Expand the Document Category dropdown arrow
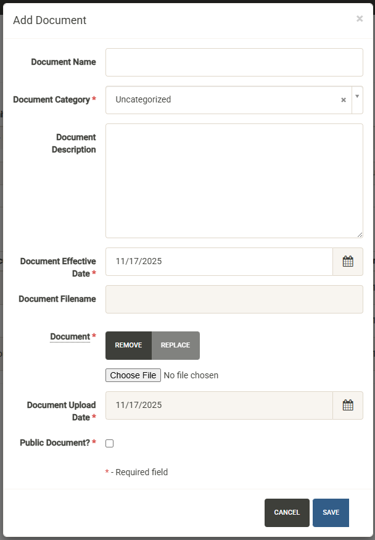Viewport: 375px width, 540px height. coord(357,97)
